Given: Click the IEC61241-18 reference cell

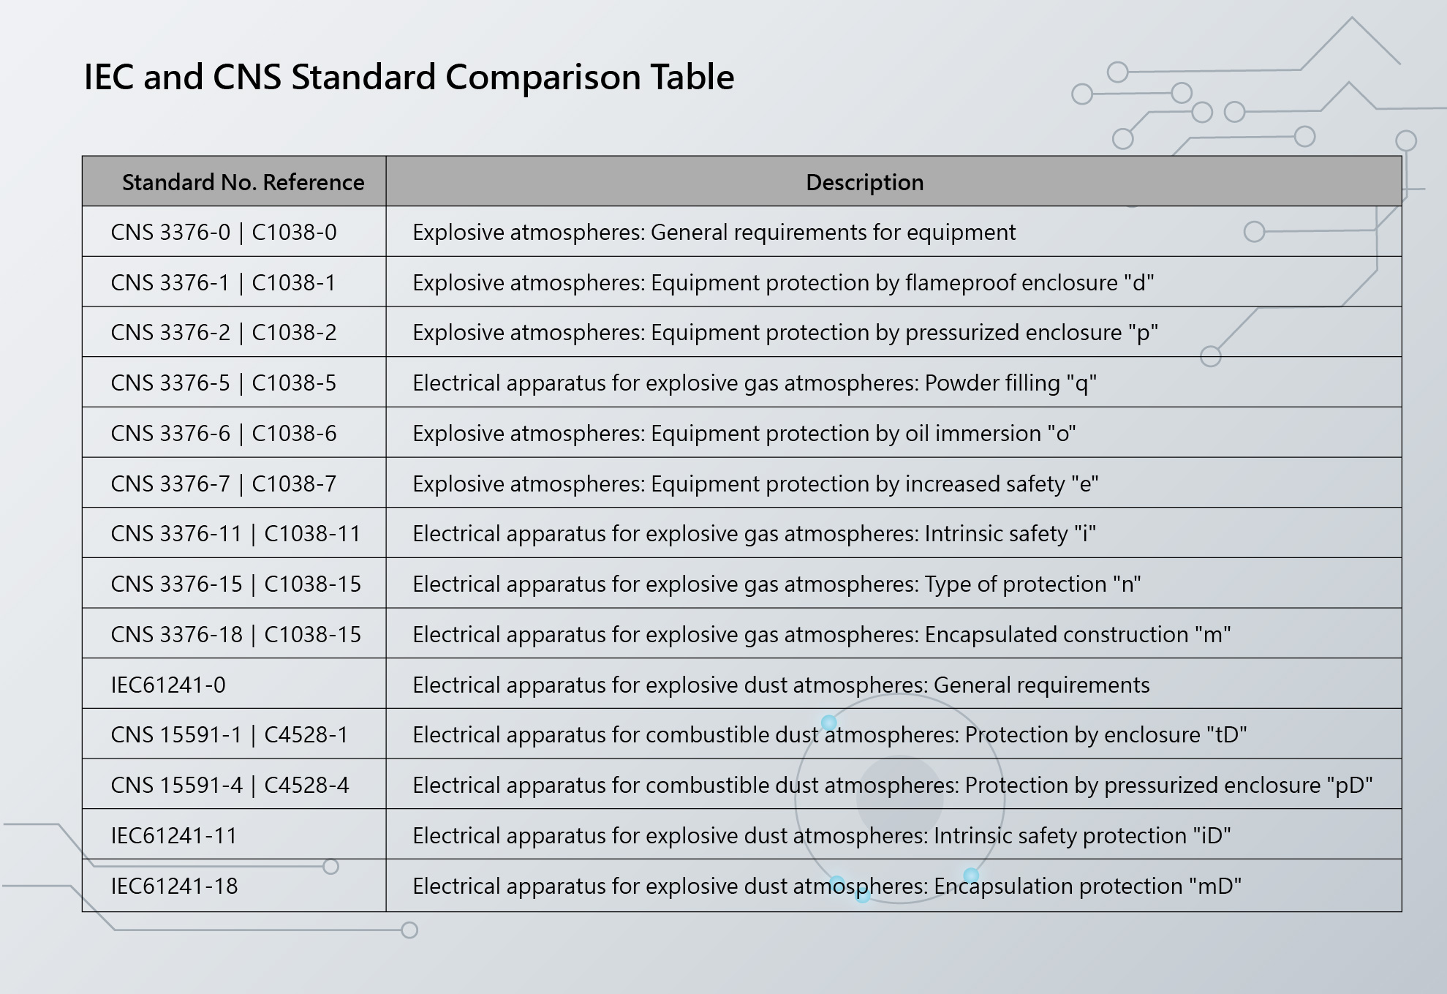Looking at the screenshot, I should click(x=174, y=886).
